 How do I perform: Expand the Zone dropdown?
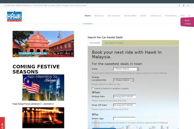point(126,69)
